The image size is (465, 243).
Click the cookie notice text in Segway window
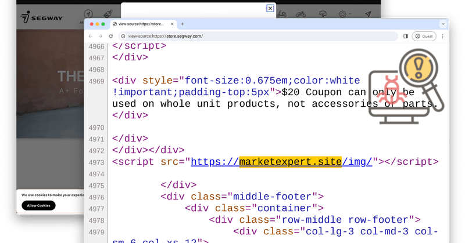coord(52,195)
